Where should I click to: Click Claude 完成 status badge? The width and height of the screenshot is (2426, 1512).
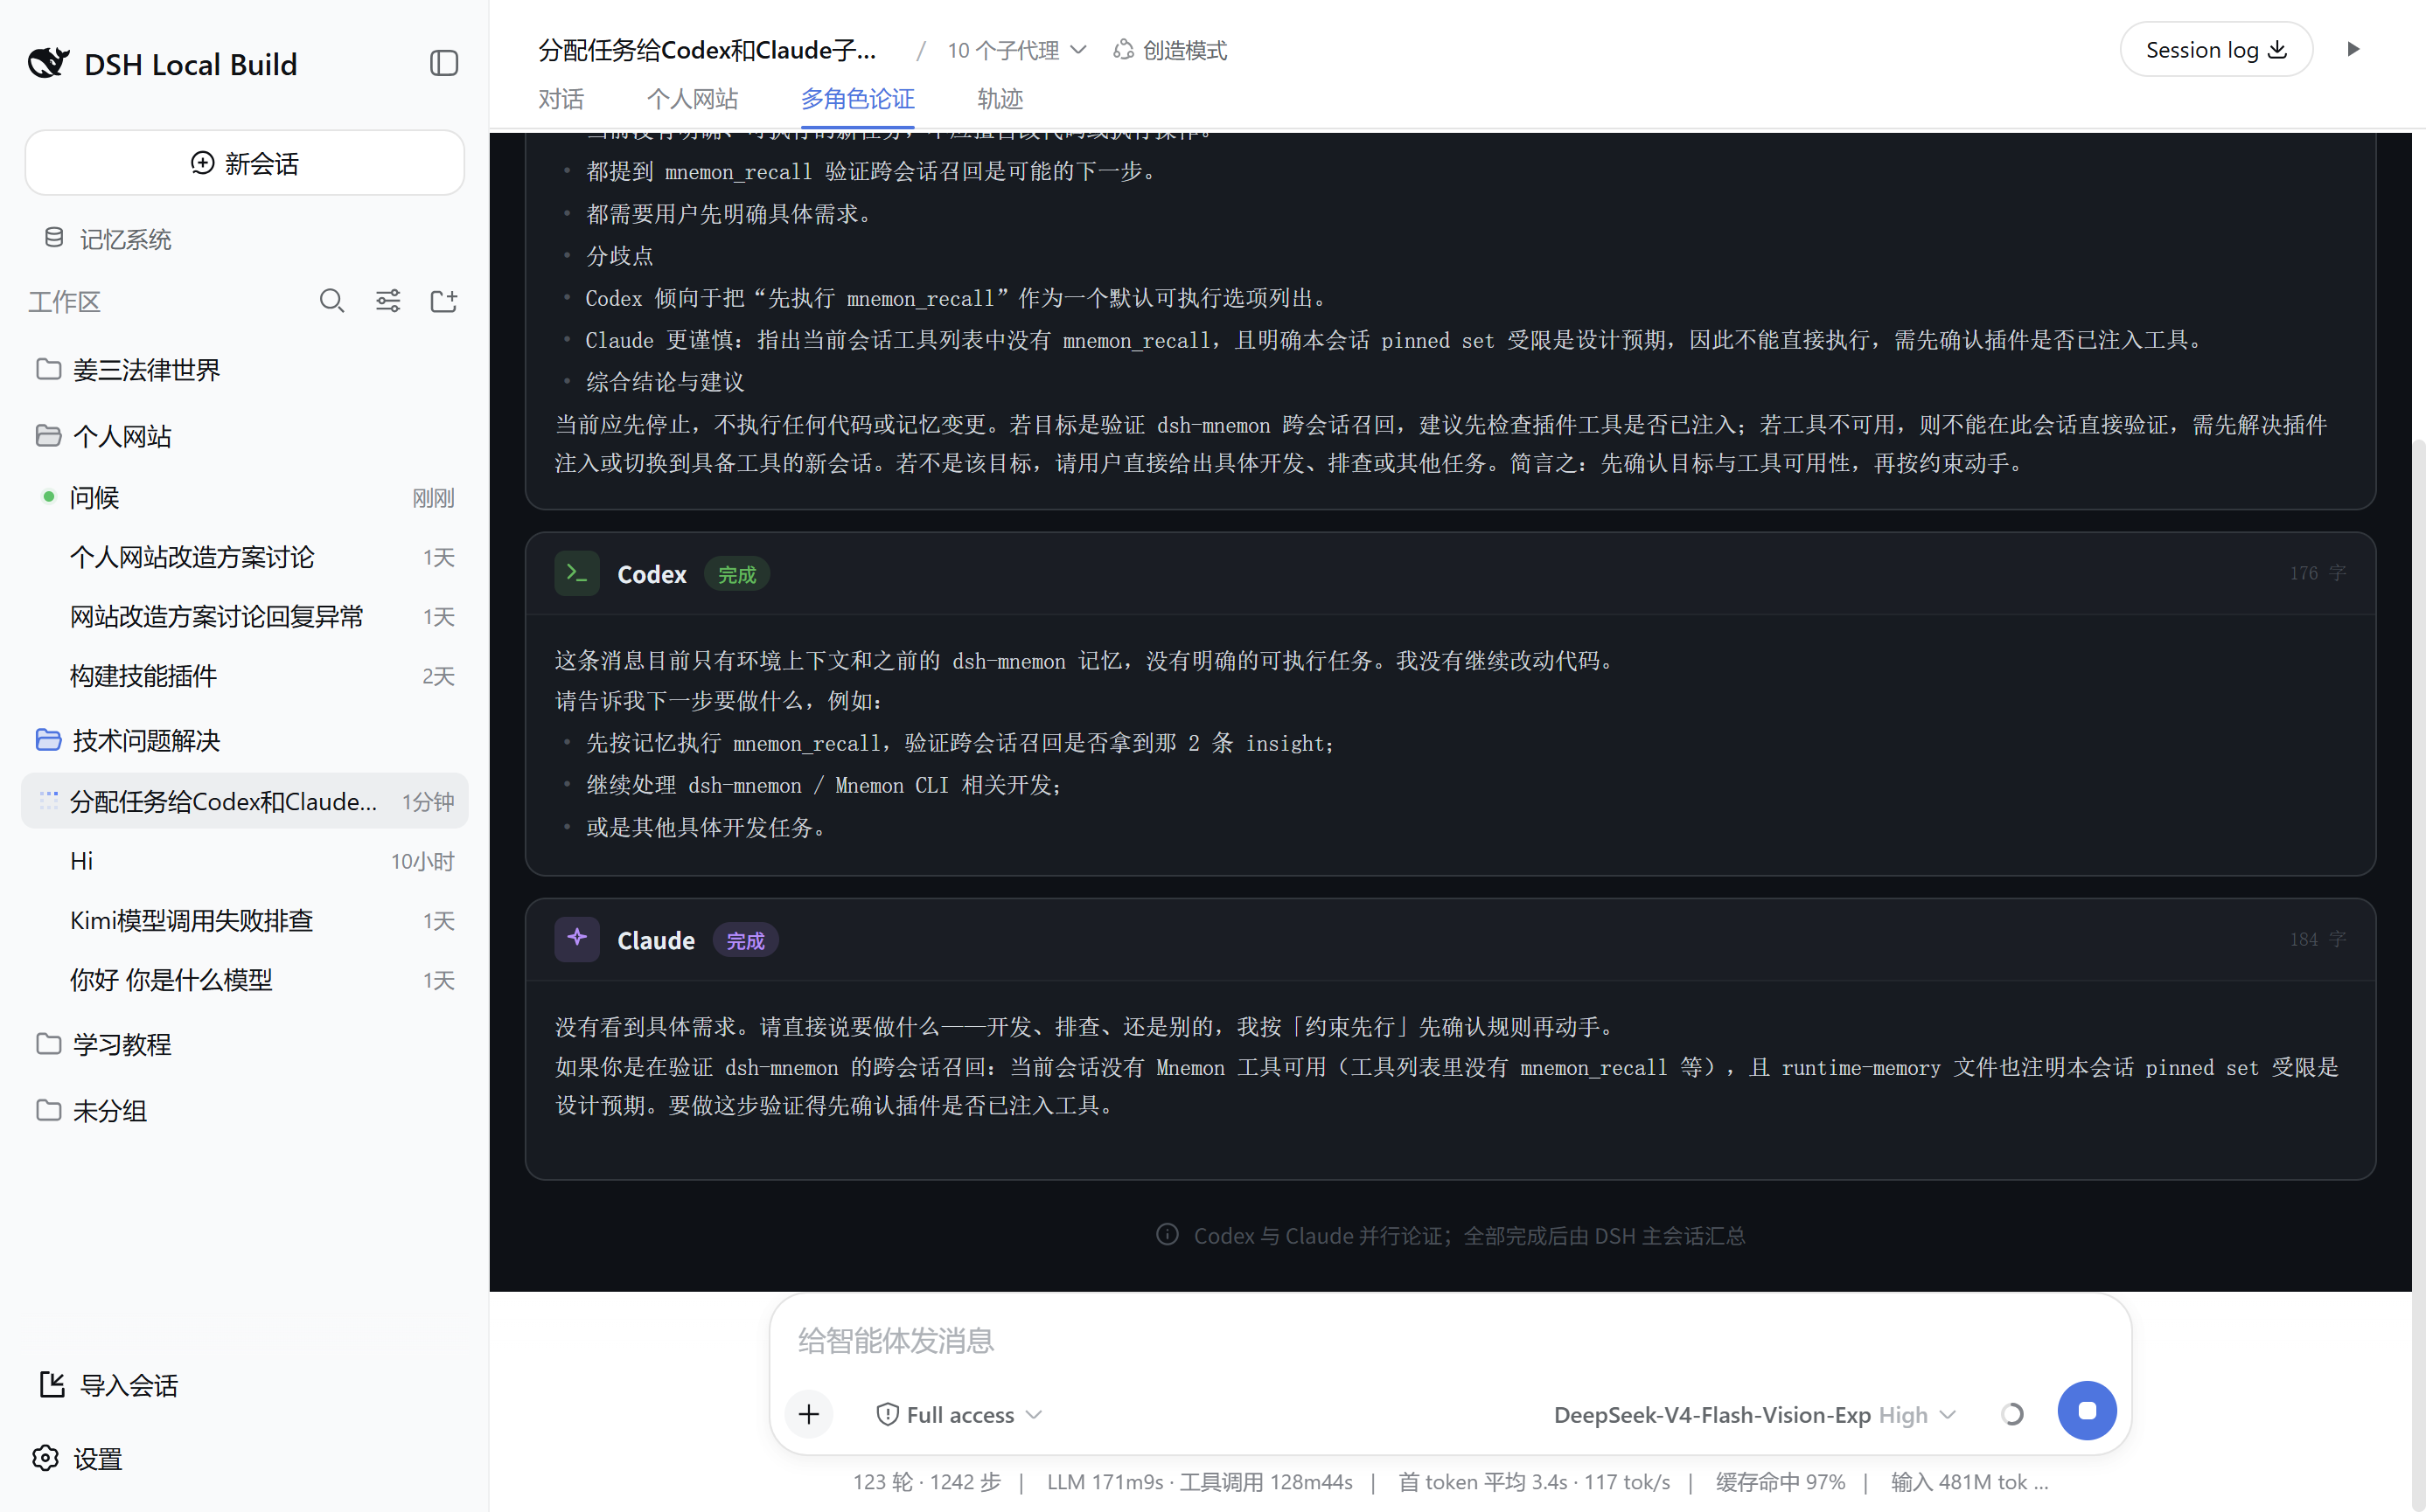745,941
